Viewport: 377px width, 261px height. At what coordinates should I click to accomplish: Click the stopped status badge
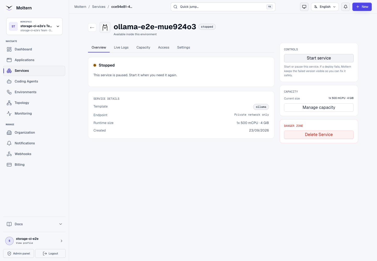click(207, 27)
